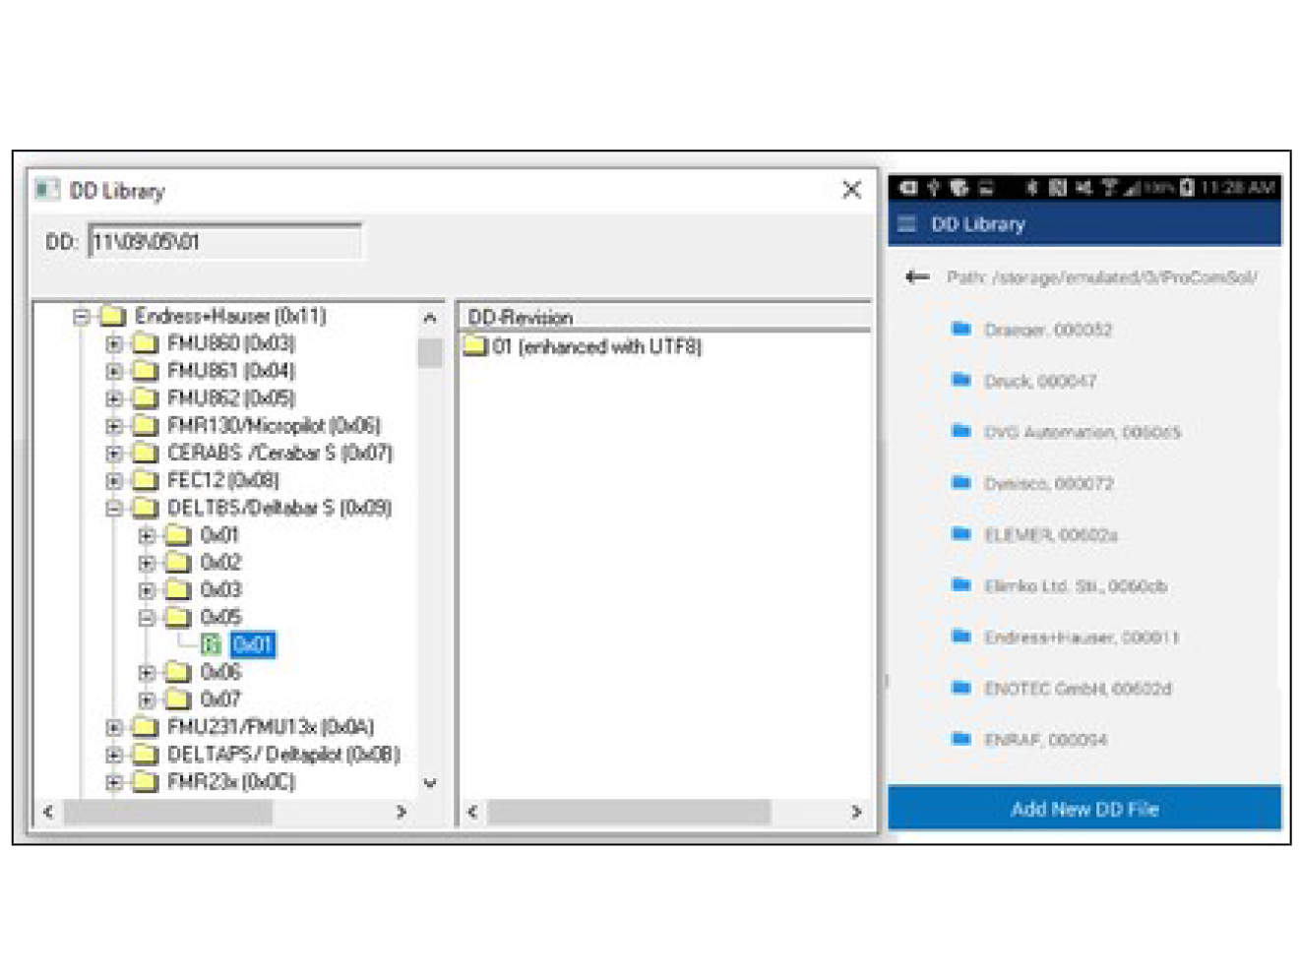Select CERABS /Cerabar S (0x07) tree item
Image resolution: width=1299 pixels, height=974 pixels.
click(278, 453)
